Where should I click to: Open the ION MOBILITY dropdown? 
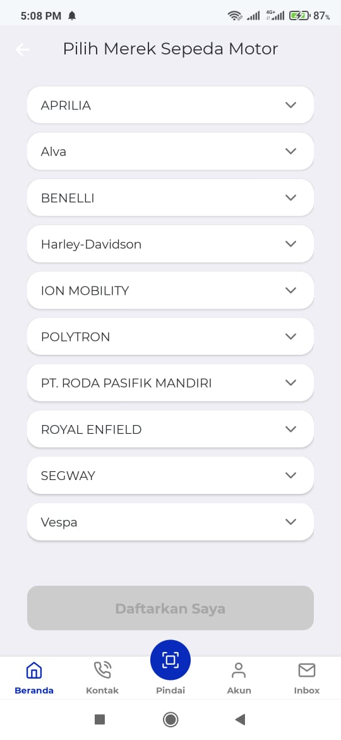[x=170, y=290]
